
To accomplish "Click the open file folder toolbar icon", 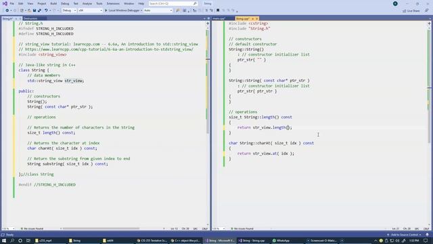I will pyautogui.click(x=29, y=11).
